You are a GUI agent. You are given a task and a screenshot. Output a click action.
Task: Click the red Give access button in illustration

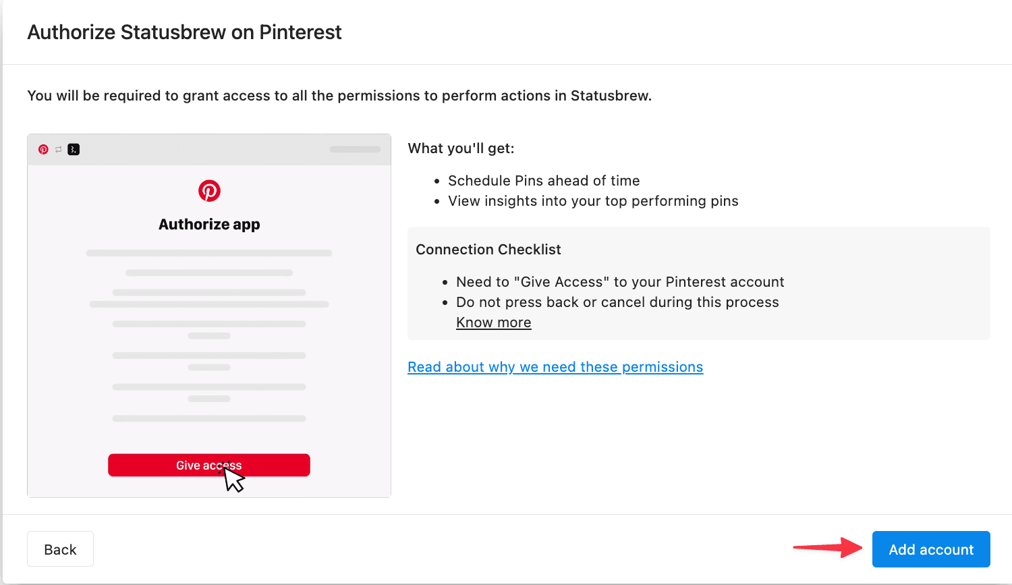[209, 465]
